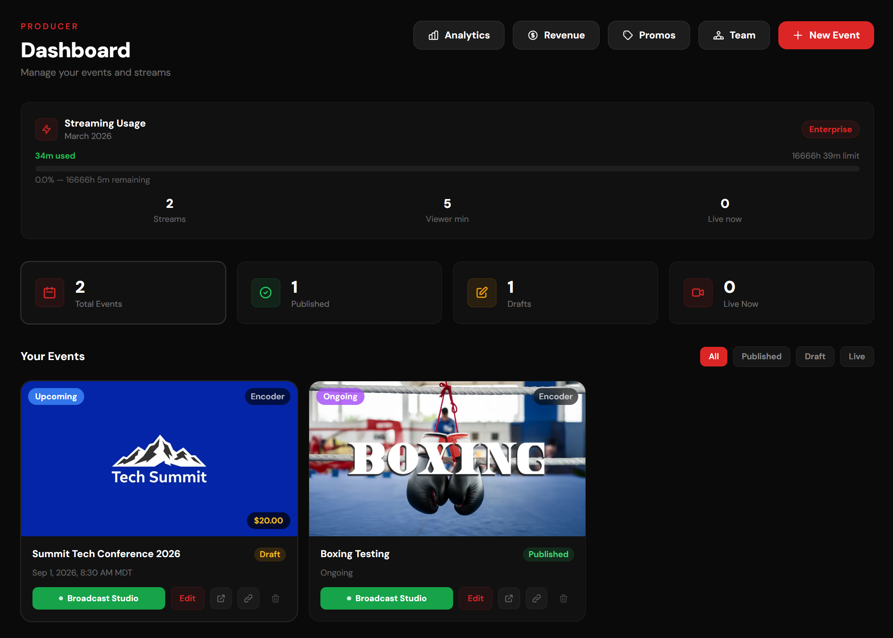
Task: Delete the Summit Tech Conference 2026 event
Action: pyautogui.click(x=275, y=598)
